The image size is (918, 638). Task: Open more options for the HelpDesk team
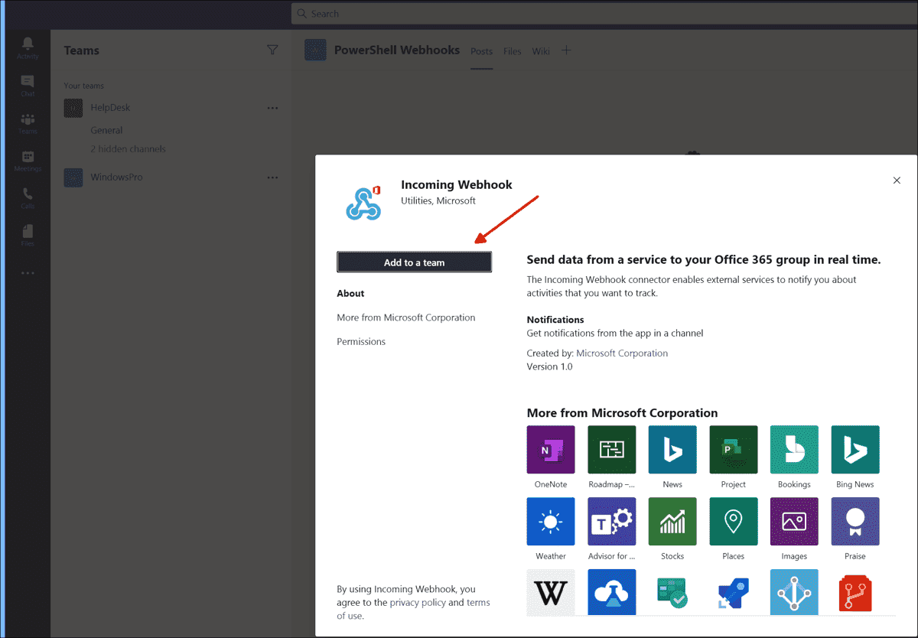click(x=272, y=108)
